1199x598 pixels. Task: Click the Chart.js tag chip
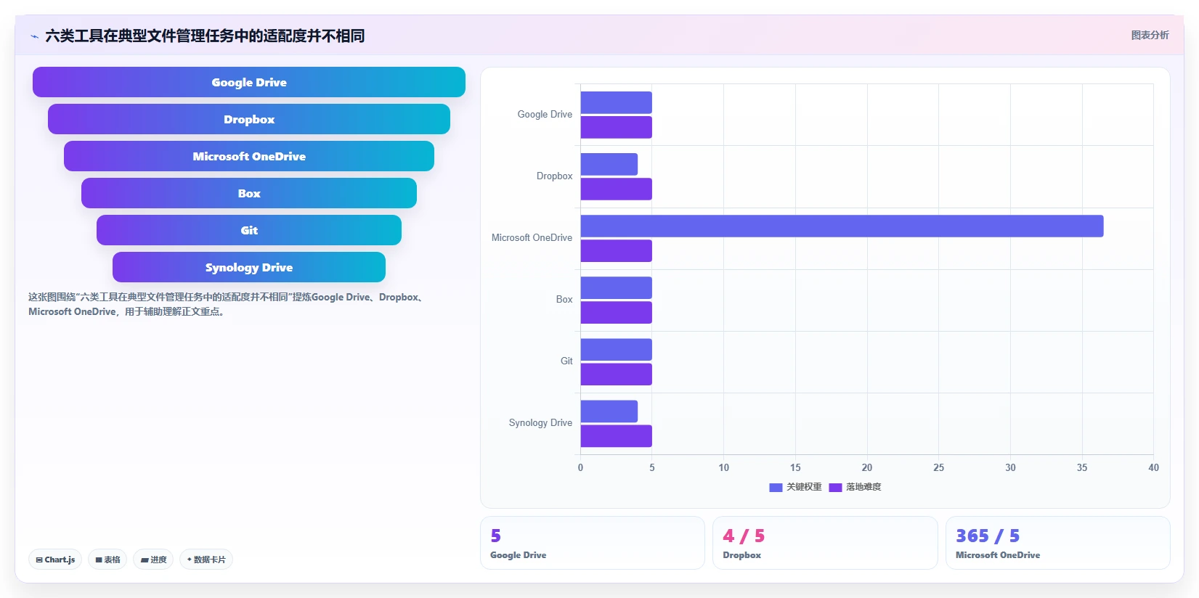(x=55, y=560)
